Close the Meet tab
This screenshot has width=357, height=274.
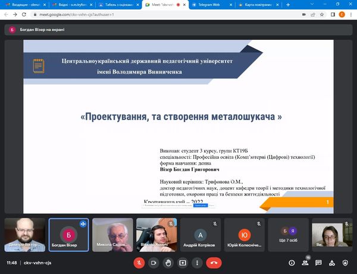click(x=184, y=5)
